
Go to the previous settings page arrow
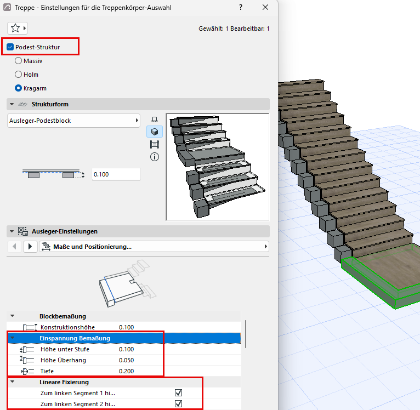14,246
